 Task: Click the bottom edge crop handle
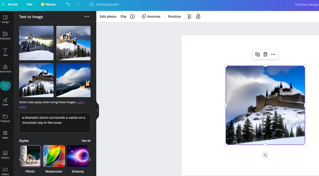click(265, 145)
